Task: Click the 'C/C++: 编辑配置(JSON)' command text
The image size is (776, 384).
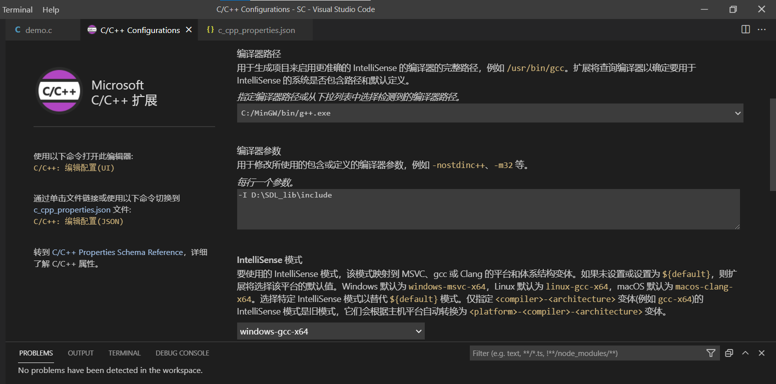Action: (x=79, y=221)
